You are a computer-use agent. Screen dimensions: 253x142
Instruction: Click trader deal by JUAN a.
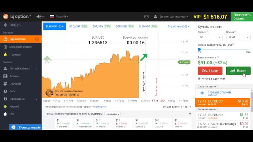pos(162,123)
